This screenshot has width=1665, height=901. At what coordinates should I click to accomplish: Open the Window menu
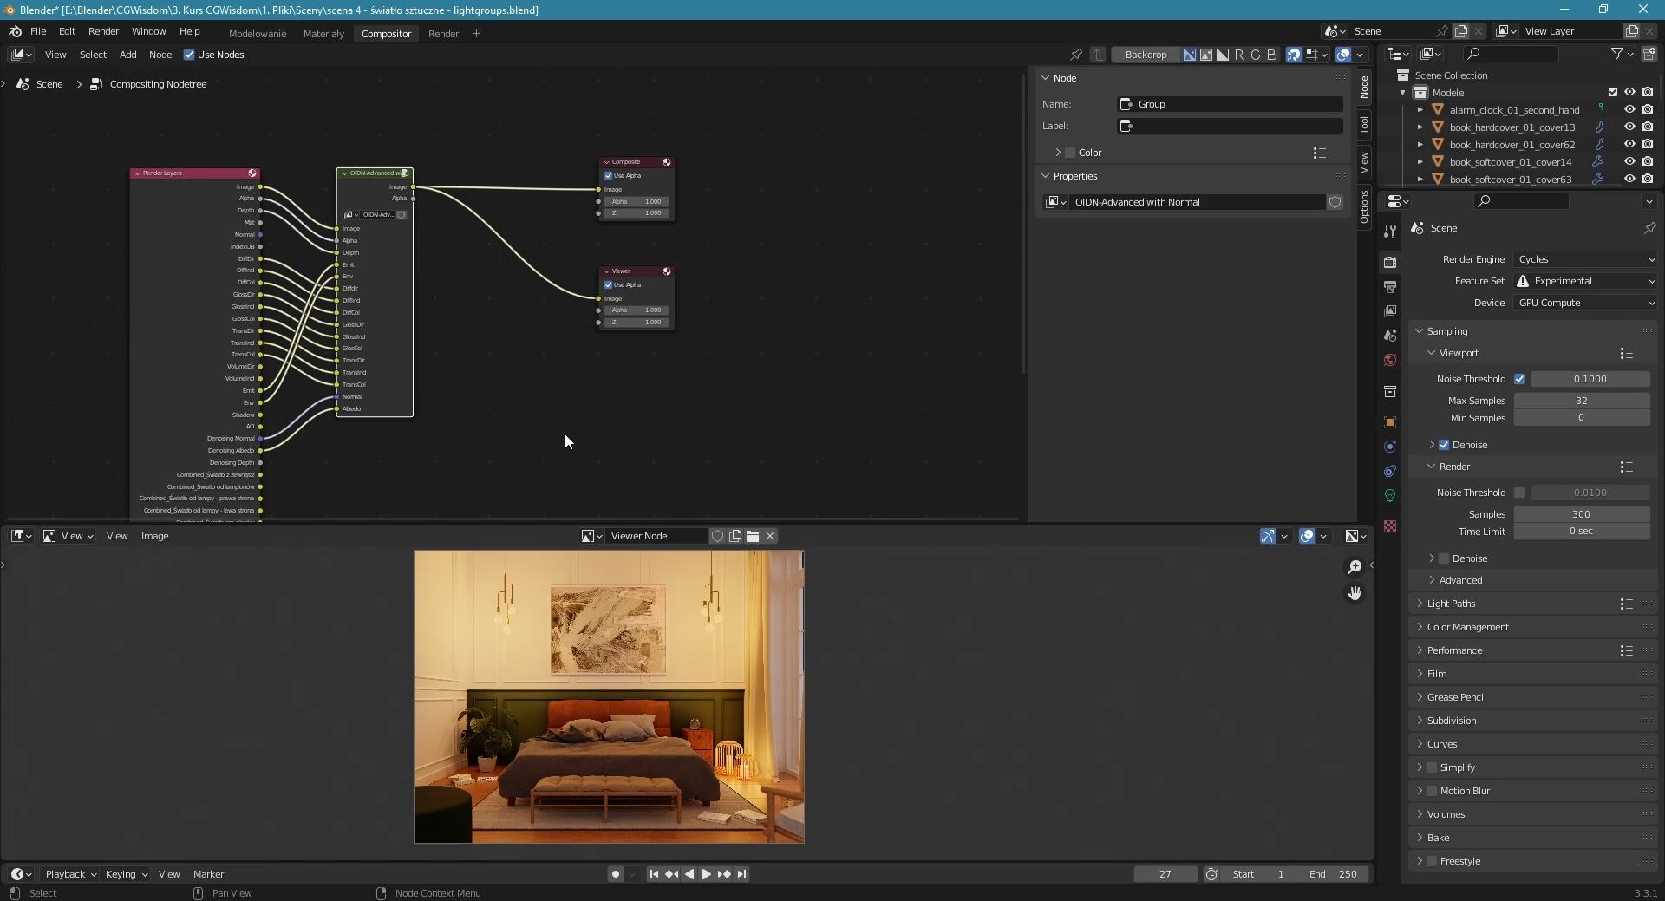[148, 31]
